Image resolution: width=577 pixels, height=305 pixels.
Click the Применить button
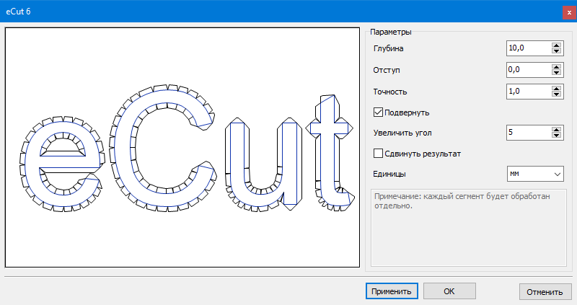392,291
